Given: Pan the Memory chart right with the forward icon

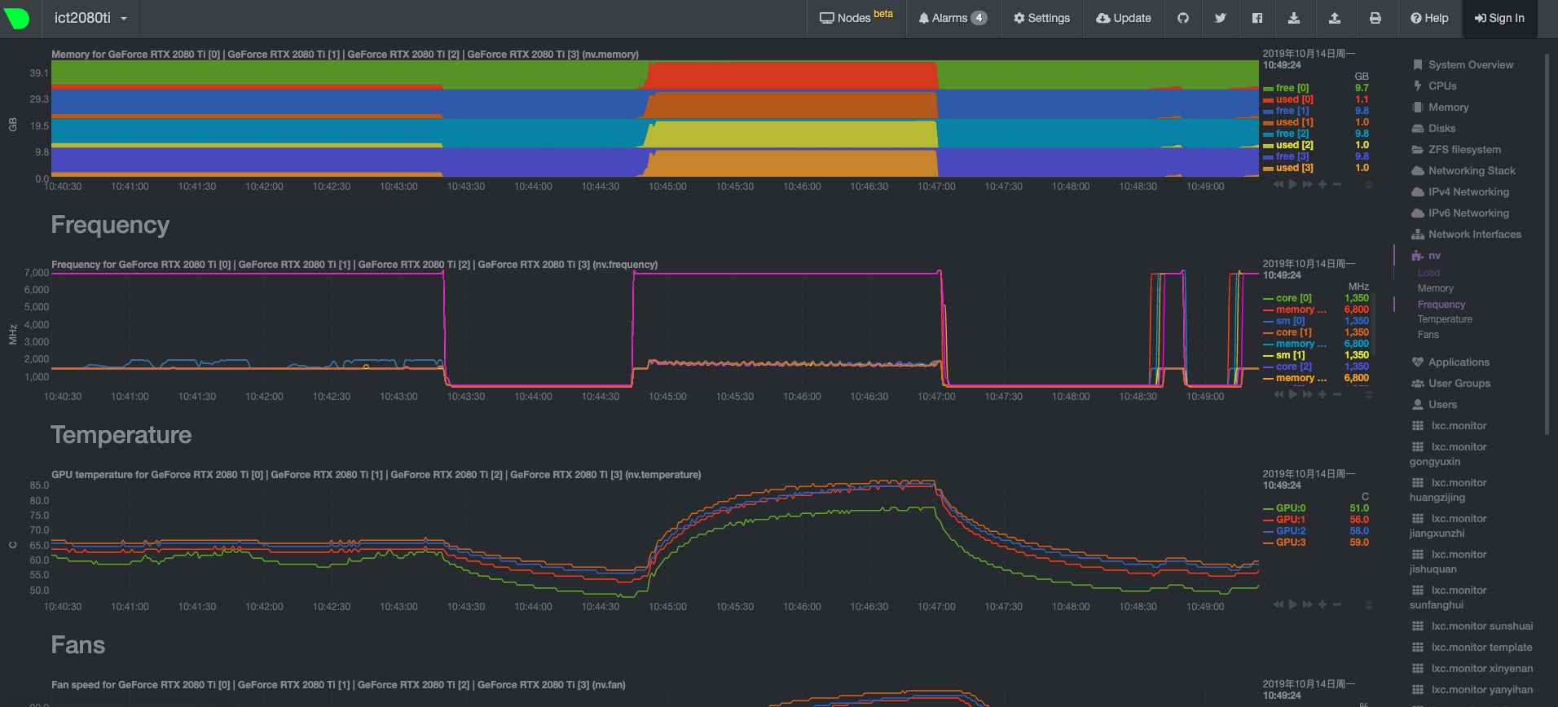Looking at the screenshot, I should pyautogui.click(x=1307, y=185).
